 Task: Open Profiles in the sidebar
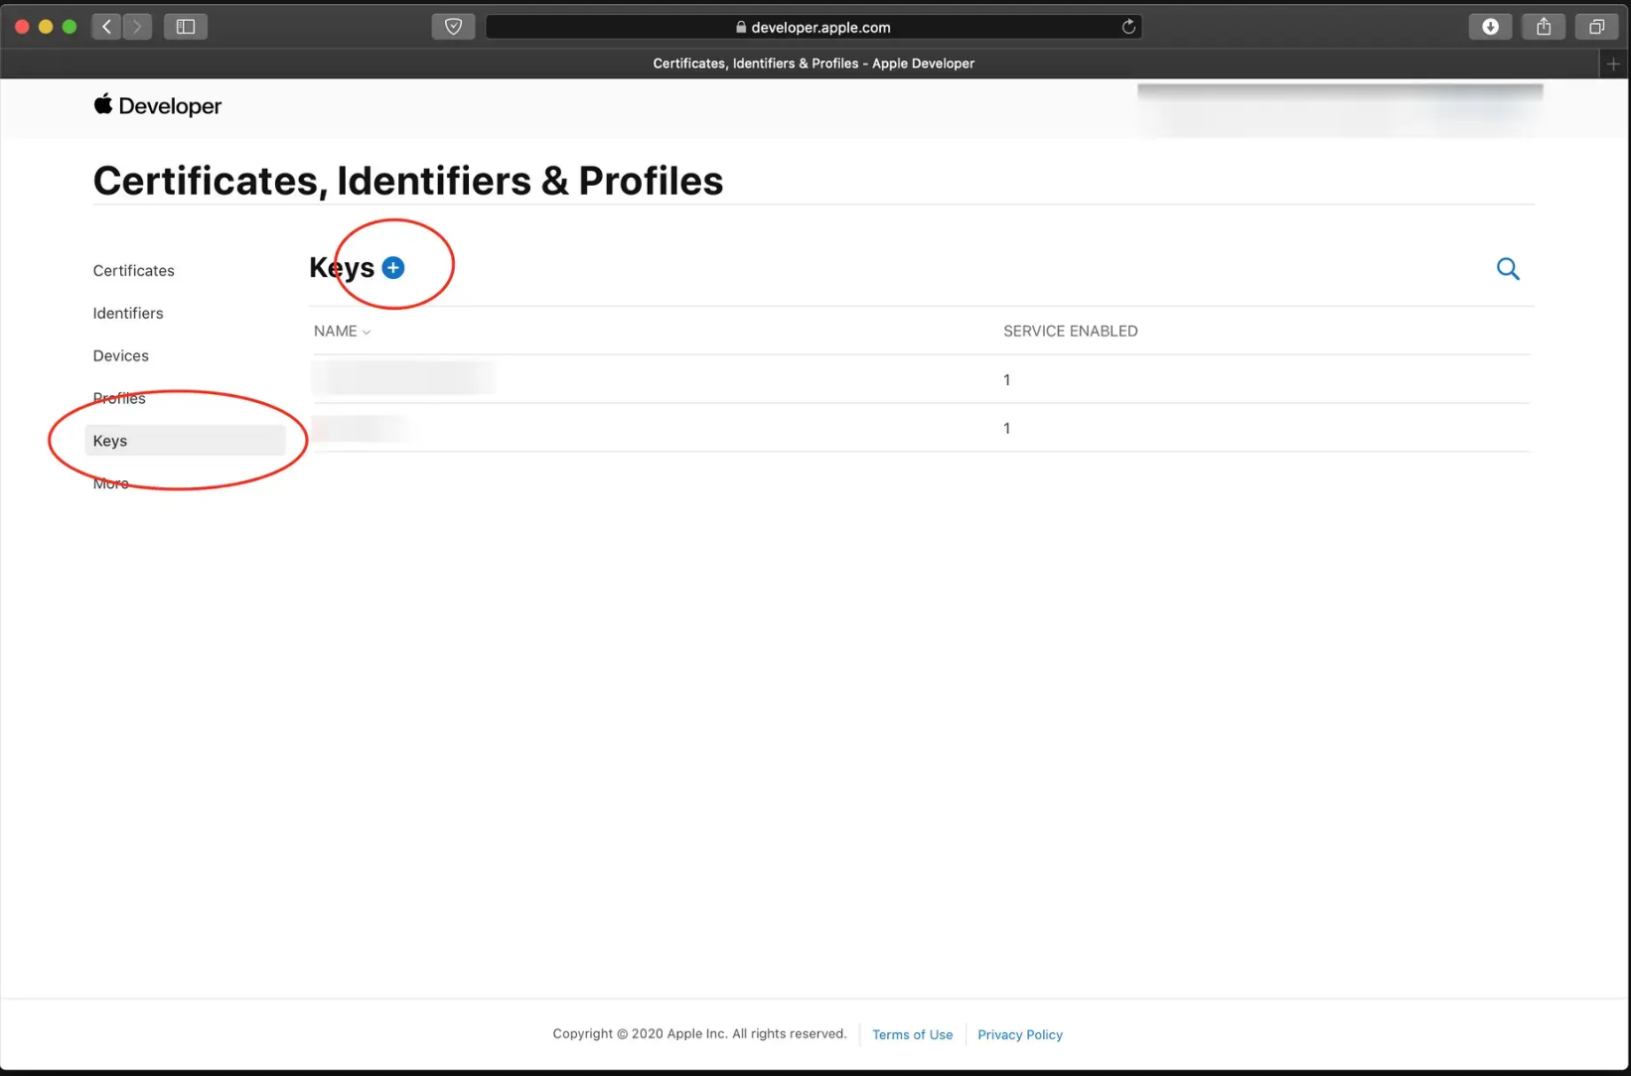pyautogui.click(x=119, y=398)
